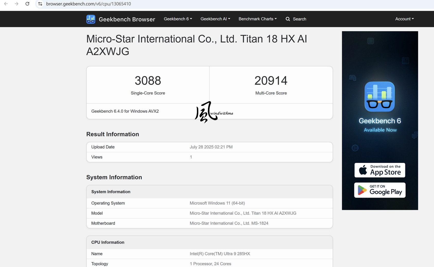Click the windwithme watermark logo
Image resolution: width=434 pixels, height=267 pixels.
point(214,112)
